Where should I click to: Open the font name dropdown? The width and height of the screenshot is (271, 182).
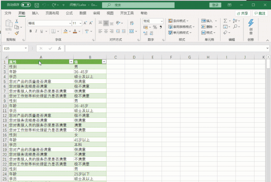pyautogui.click(x=70, y=23)
